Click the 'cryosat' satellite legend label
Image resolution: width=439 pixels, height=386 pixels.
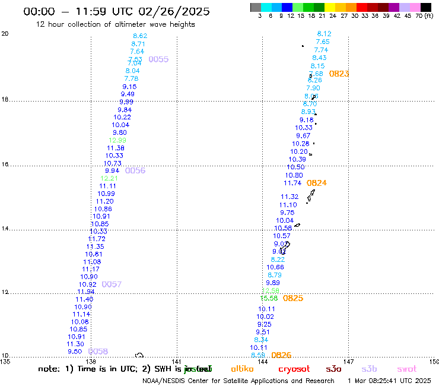tap(294, 369)
